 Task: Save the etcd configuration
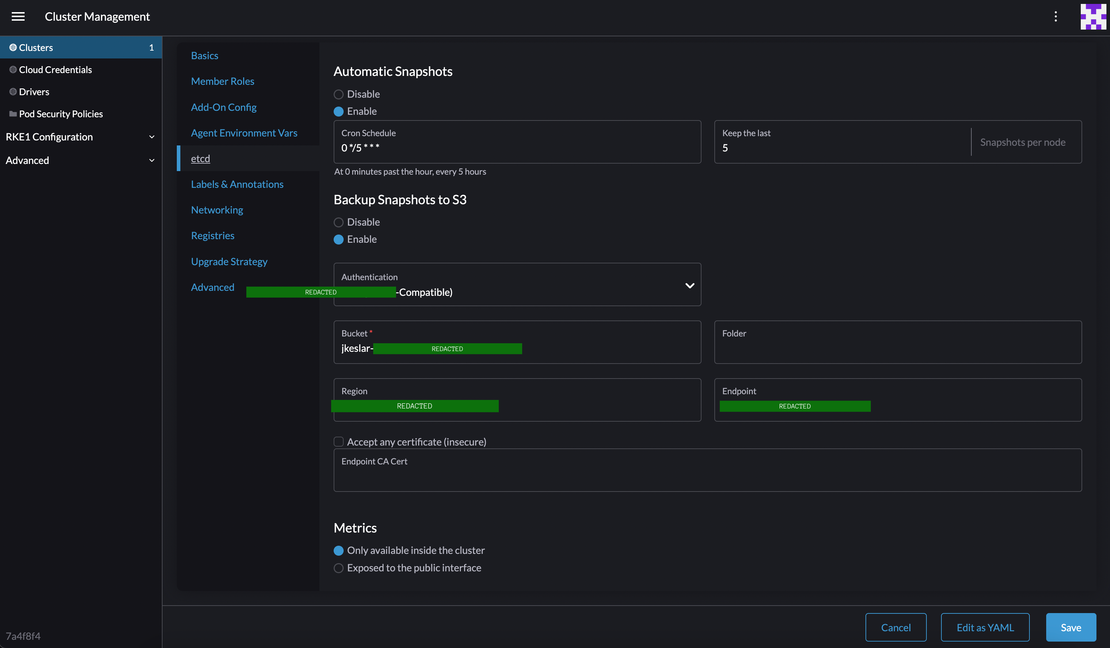click(1070, 627)
